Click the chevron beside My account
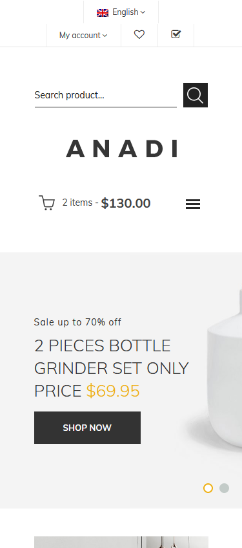This screenshot has height=548, width=242. tap(105, 36)
